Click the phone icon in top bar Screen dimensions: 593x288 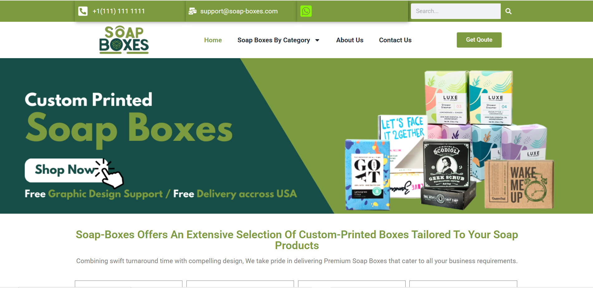pos(83,11)
